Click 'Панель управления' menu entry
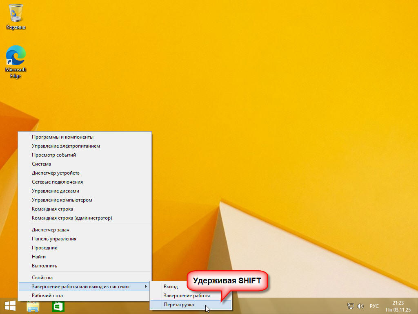 [x=54, y=239]
